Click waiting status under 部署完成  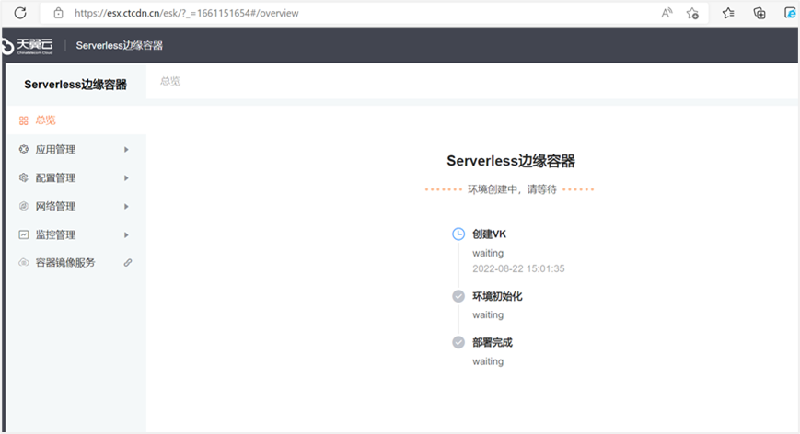pos(488,361)
